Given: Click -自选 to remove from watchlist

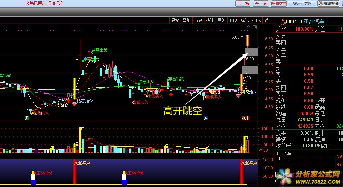Looking at the screenshot, I should [256, 20].
